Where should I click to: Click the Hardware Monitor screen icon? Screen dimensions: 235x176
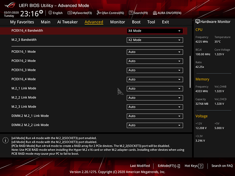point(198,22)
